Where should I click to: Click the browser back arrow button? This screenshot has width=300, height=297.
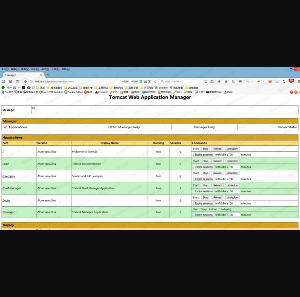click(25, 81)
